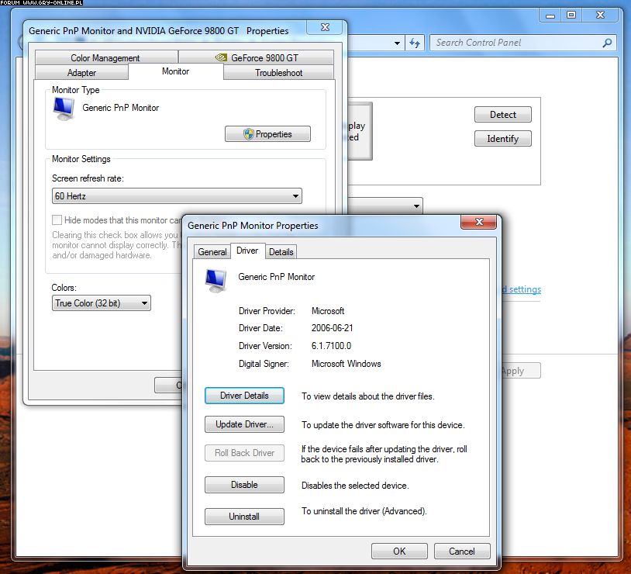
Task: Maximize the Control Panel window
Action: (x=571, y=16)
